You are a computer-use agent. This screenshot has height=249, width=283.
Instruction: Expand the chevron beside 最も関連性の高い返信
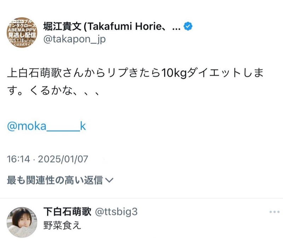coord(110,180)
